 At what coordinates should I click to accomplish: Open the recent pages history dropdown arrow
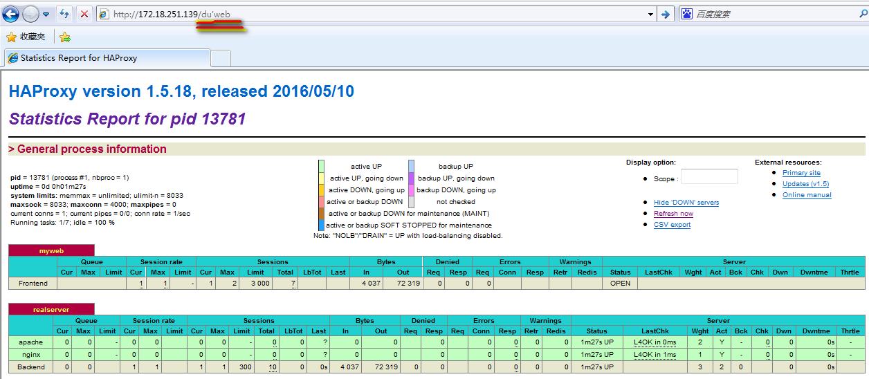tap(46, 14)
